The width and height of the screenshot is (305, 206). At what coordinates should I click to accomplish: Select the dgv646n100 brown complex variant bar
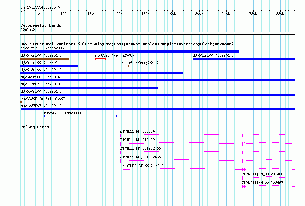[45, 59]
